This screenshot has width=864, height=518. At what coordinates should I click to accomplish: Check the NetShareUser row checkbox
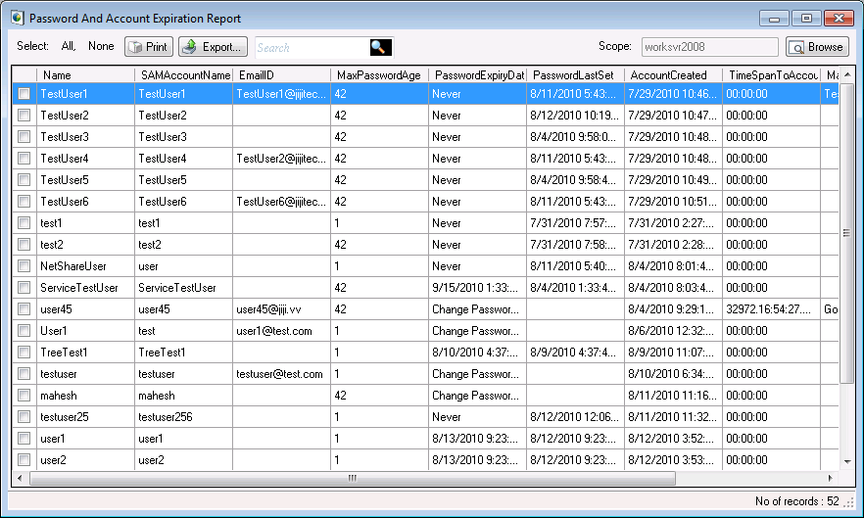[24, 266]
